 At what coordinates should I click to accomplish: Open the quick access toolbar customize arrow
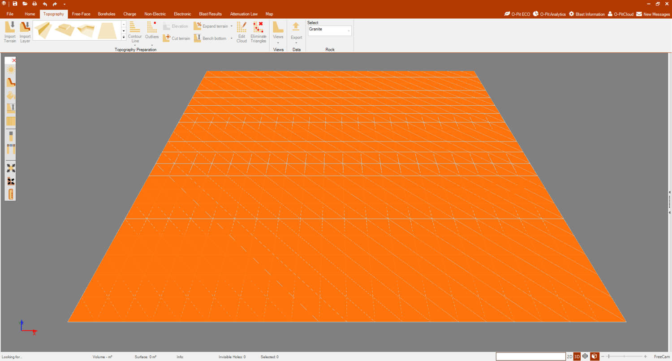tap(65, 4)
